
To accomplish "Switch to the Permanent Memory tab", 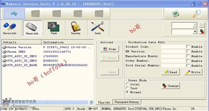I will click(127, 102).
